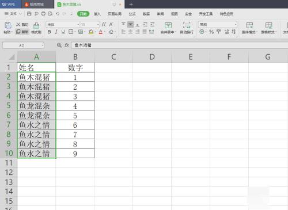Image resolution: width=288 pixels, height=210 pixels.
Task: Left-align the cell text
Action: 123,32
